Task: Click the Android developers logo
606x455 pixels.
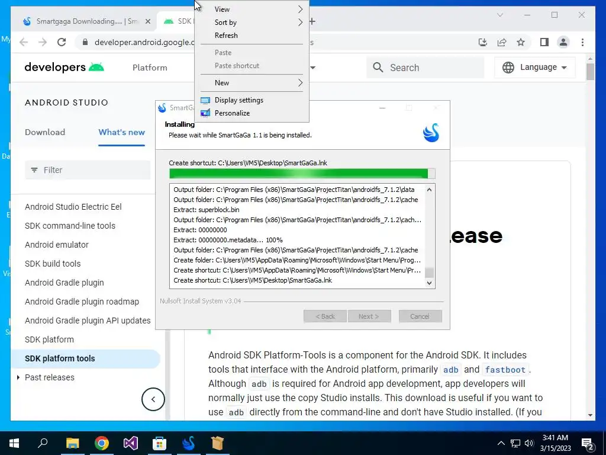Action: coord(64,68)
